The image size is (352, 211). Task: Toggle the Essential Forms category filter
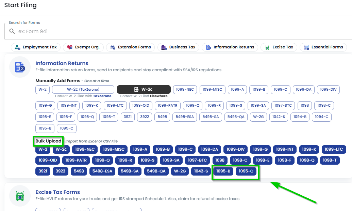[x=323, y=47]
